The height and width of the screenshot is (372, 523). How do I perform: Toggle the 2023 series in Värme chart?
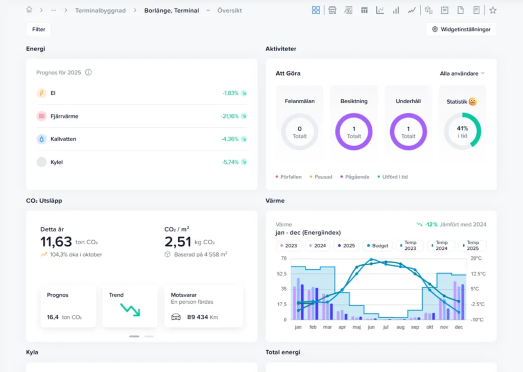point(288,246)
